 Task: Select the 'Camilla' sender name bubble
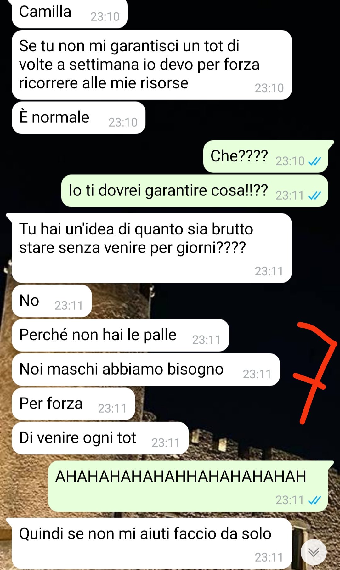point(70,14)
